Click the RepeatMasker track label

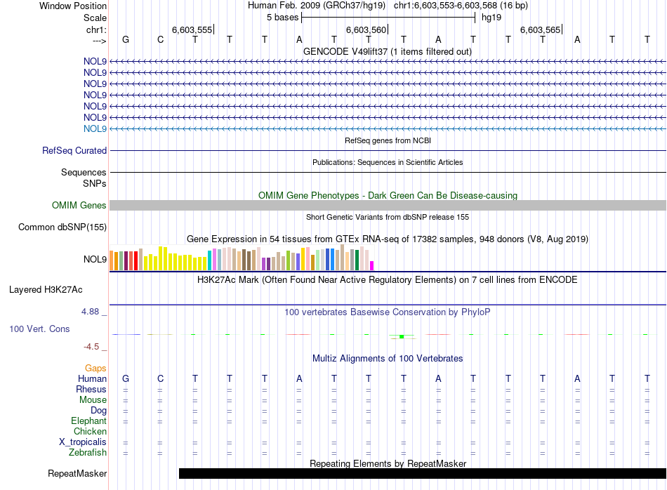(x=77, y=474)
